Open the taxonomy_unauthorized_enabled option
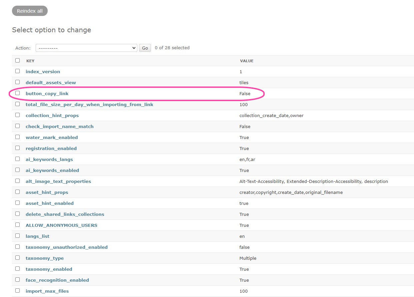The height and width of the screenshot is (297, 414). point(67,247)
